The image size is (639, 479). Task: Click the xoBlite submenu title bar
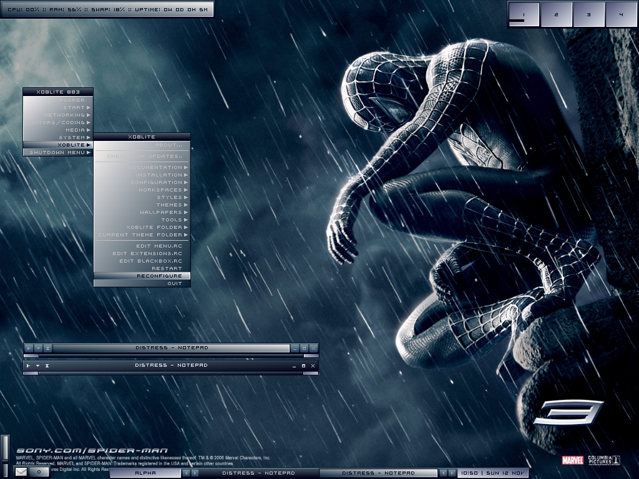pyautogui.click(x=142, y=137)
